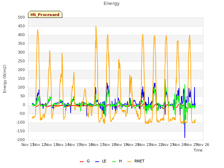Screen dimensions: 224x168
Task: Click the 250 y-axis tick label
Action: (x=21, y=61)
